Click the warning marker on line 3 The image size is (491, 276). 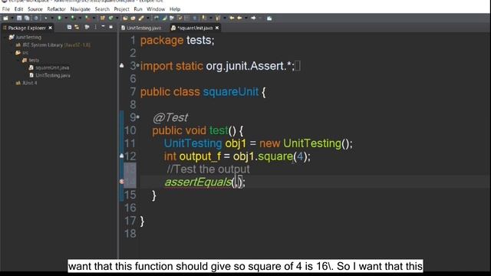click(x=122, y=66)
